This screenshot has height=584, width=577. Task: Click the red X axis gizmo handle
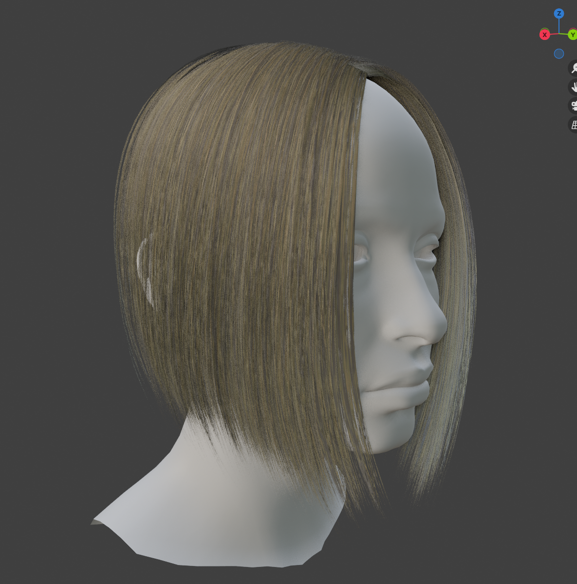coord(545,35)
